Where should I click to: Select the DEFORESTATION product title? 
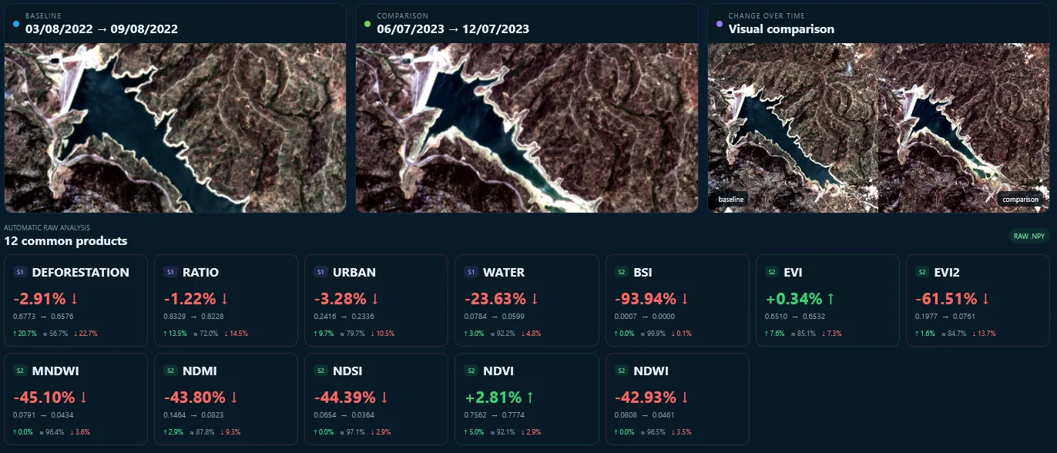[81, 272]
